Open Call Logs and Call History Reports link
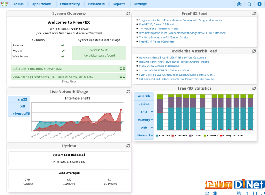 click(x=176, y=79)
